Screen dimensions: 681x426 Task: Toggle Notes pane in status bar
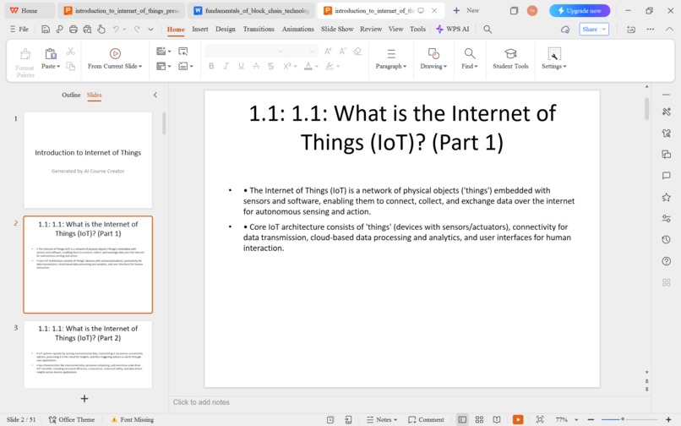[382, 419]
